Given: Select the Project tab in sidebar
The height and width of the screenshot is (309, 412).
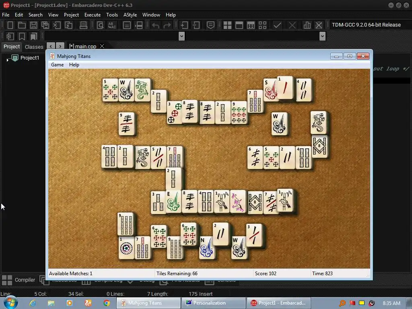Looking at the screenshot, I should [12, 47].
